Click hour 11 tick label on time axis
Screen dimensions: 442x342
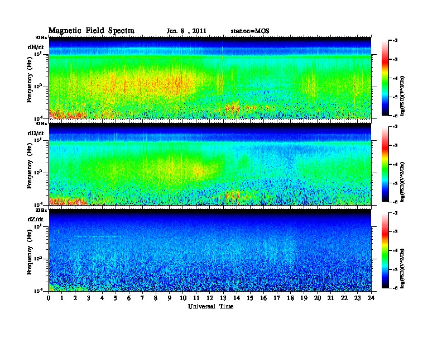(x=196, y=298)
